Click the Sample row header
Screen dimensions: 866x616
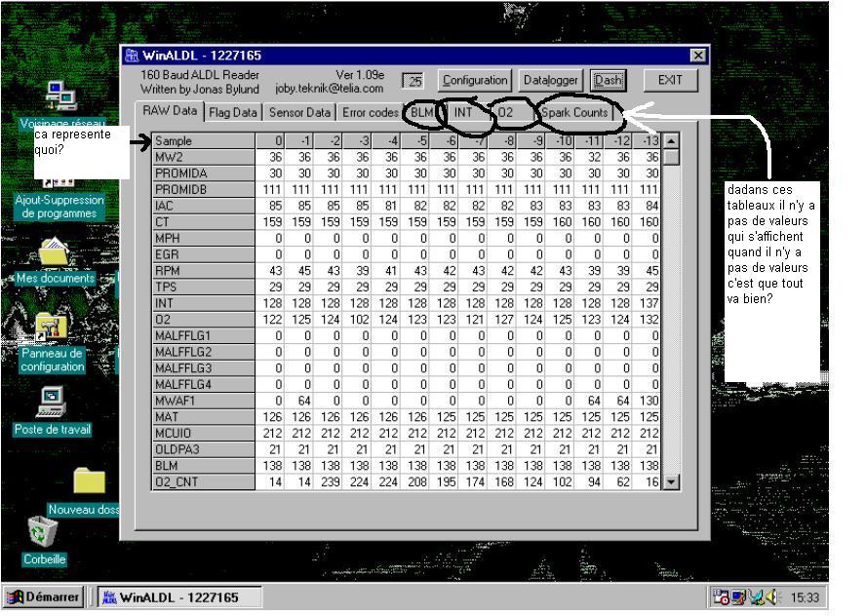point(203,140)
